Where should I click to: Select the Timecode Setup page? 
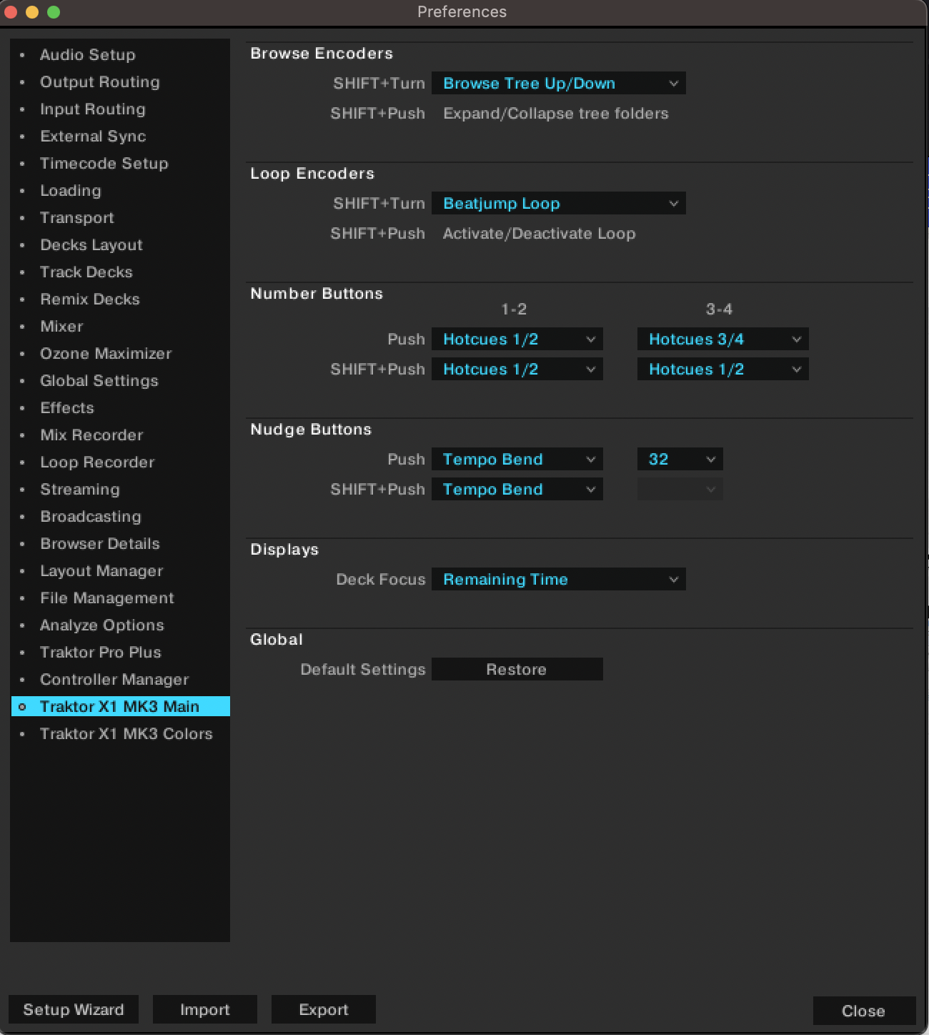[104, 164]
